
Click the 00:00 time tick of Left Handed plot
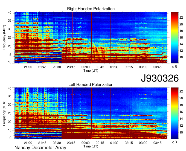click(86, 143)
